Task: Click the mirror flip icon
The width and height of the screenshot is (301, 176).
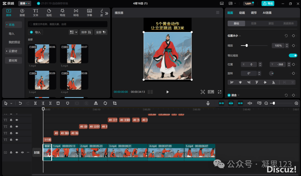Action: [x=96, y=103]
